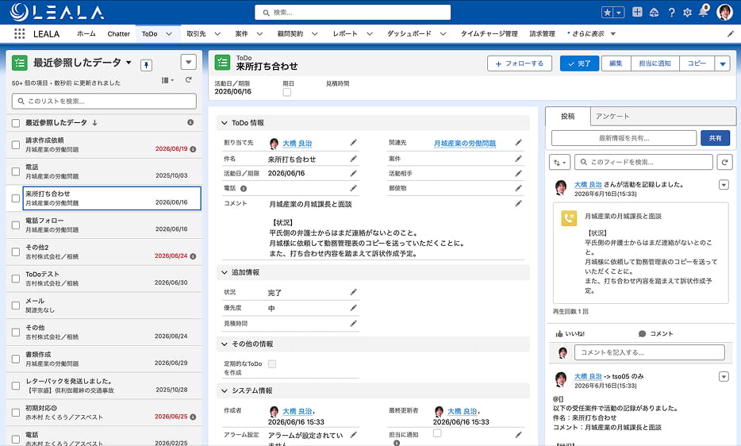Screen dimensions: 741x446
Task: Like the activity post with いいね!
Action: 570,334
